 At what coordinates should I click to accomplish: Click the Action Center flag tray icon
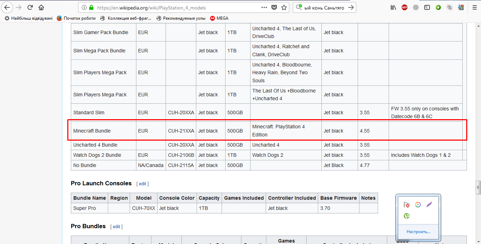(x=407, y=205)
